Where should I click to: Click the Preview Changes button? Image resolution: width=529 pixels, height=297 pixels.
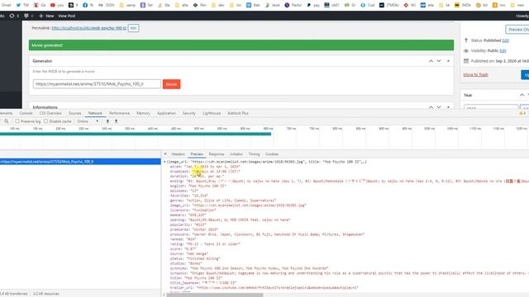(x=517, y=30)
